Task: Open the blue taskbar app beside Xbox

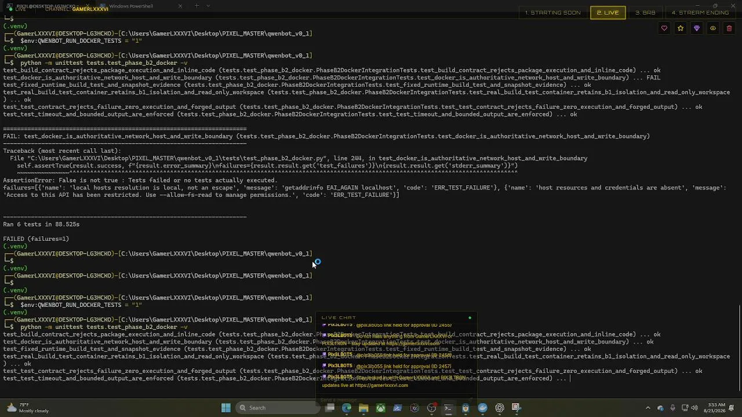Action: [398, 408]
